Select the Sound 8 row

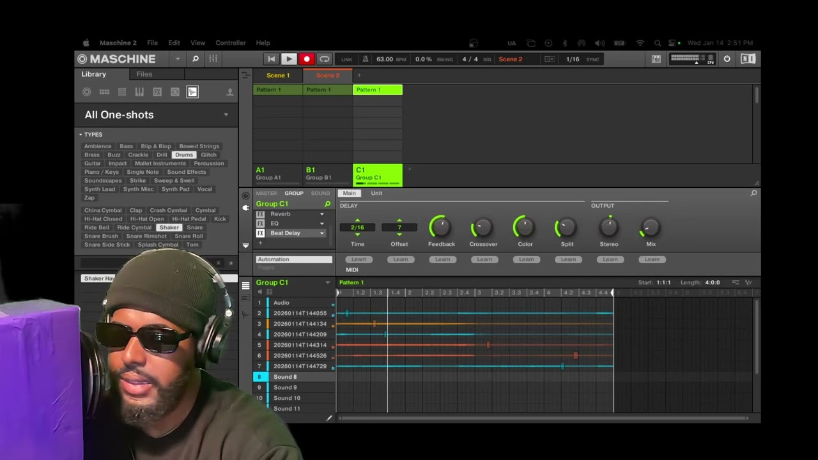click(x=295, y=377)
